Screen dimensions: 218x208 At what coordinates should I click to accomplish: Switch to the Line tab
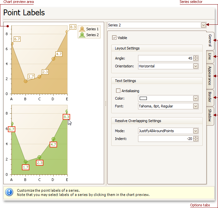point(210,57)
